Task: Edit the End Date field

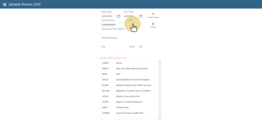Action: [x=131, y=16]
